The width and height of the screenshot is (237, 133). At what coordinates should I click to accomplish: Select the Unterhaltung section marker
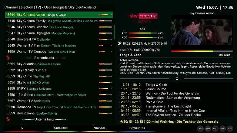coord(59,119)
